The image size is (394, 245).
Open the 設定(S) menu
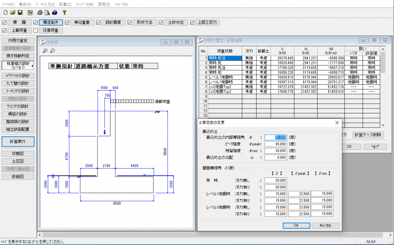[x=104, y=4]
